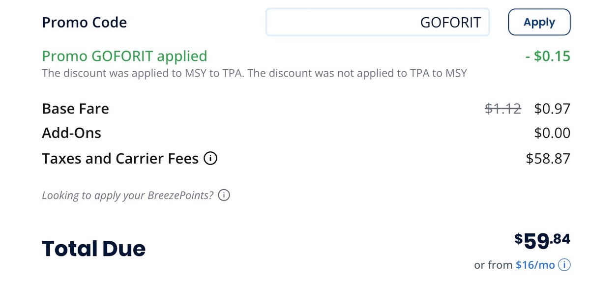Click the -$0.15 discount amount

[x=548, y=57]
